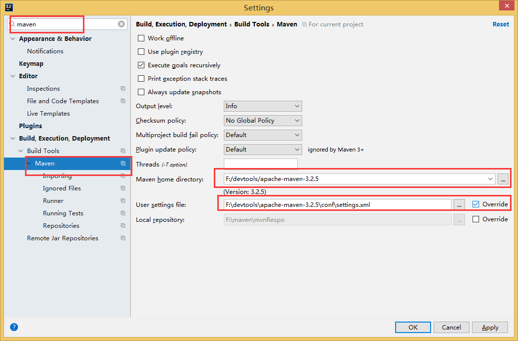Image resolution: width=518 pixels, height=341 pixels.
Task: Click project-level icon on Maven row
Action: (x=123, y=163)
